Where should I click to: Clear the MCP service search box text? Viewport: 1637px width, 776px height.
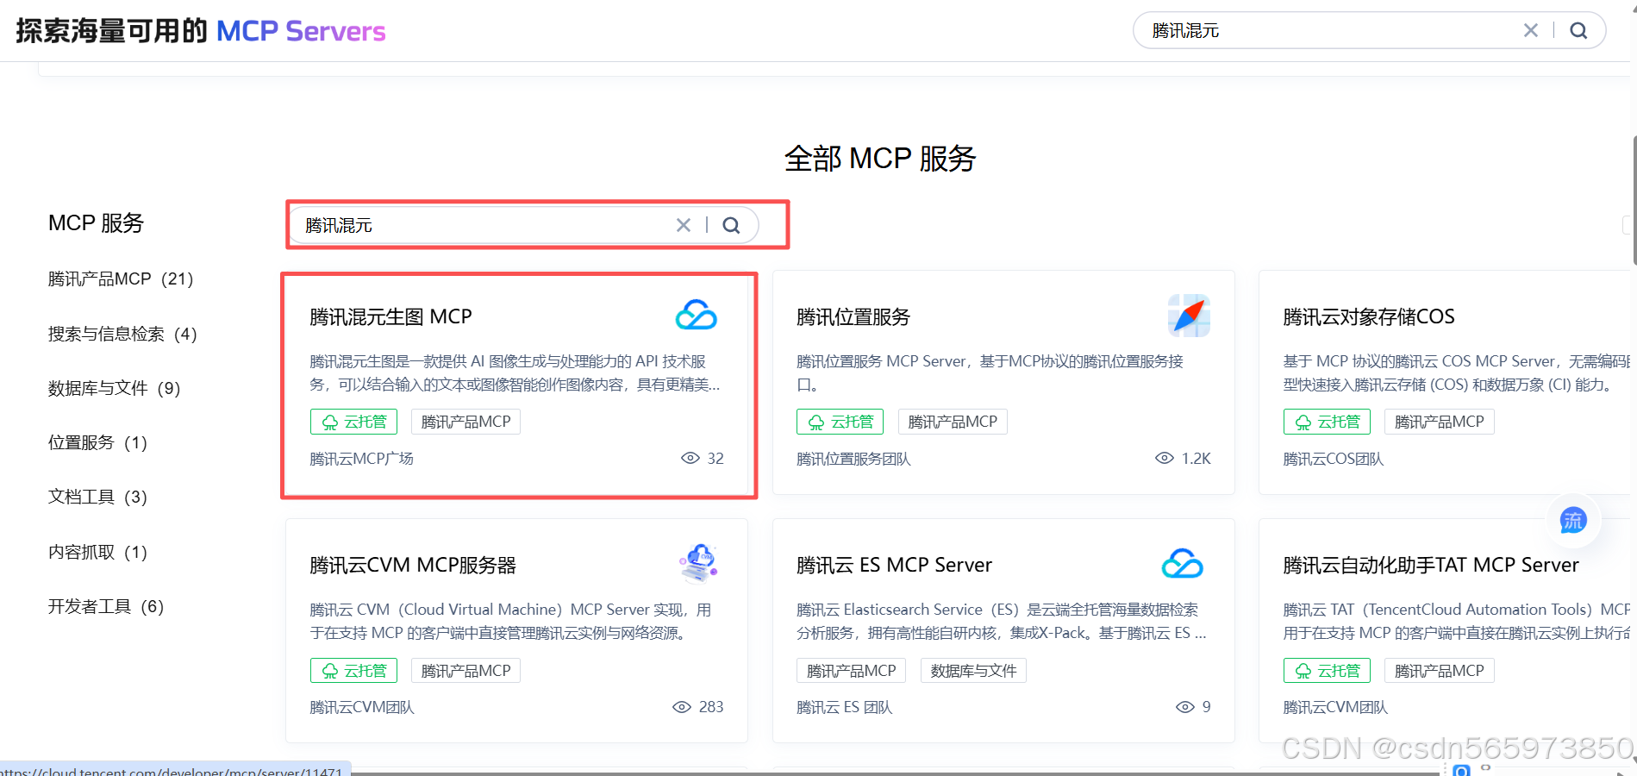[x=684, y=225]
